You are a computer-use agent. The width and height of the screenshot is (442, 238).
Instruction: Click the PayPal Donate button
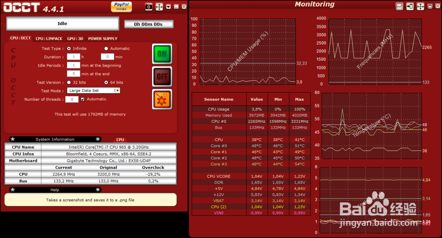coord(122,7)
